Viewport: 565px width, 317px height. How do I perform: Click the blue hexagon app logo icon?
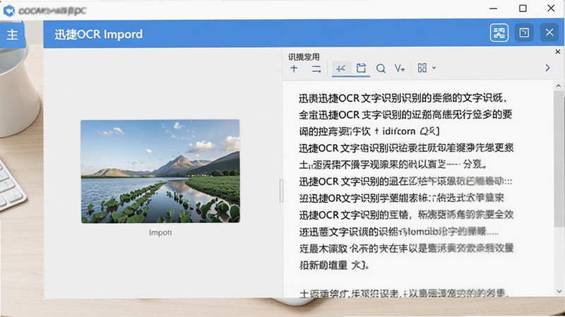pos(9,11)
